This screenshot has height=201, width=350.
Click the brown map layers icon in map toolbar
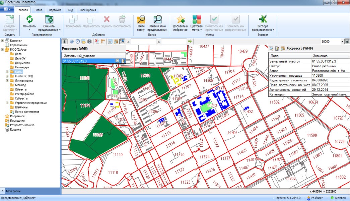point(116,41)
